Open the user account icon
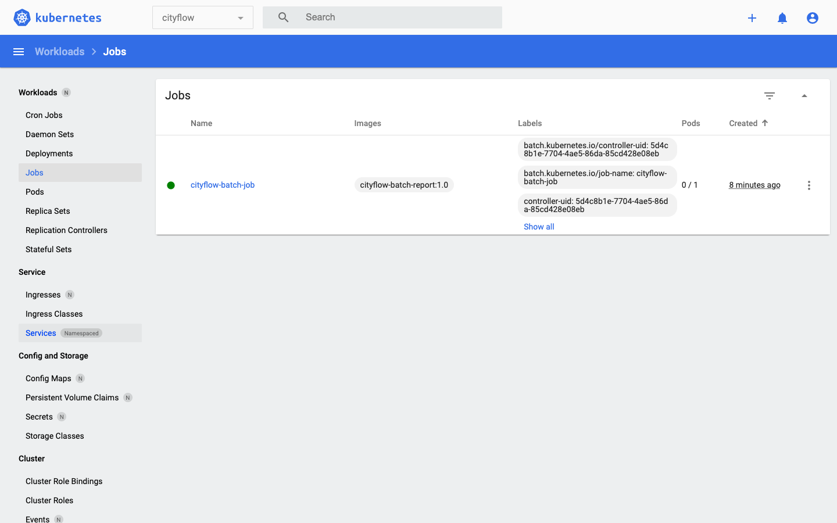Image resolution: width=837 pixels, height=523 pixels. (x=813, y=18)
